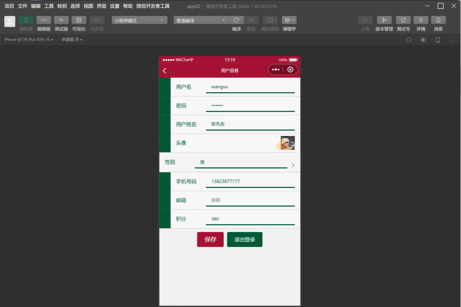
Task: Open the 项目 menu
Action: tap(9, 6)
